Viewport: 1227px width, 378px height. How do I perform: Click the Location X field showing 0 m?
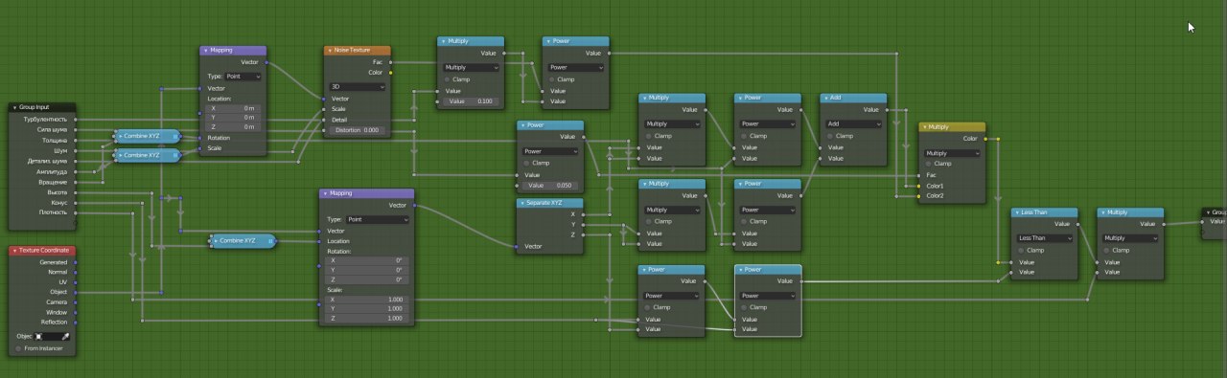pyautogui.click(x=233, y=108)
